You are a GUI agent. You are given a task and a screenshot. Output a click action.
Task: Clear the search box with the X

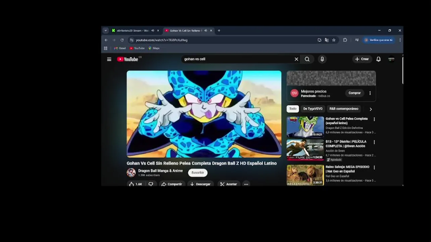(x=296, y=59)
